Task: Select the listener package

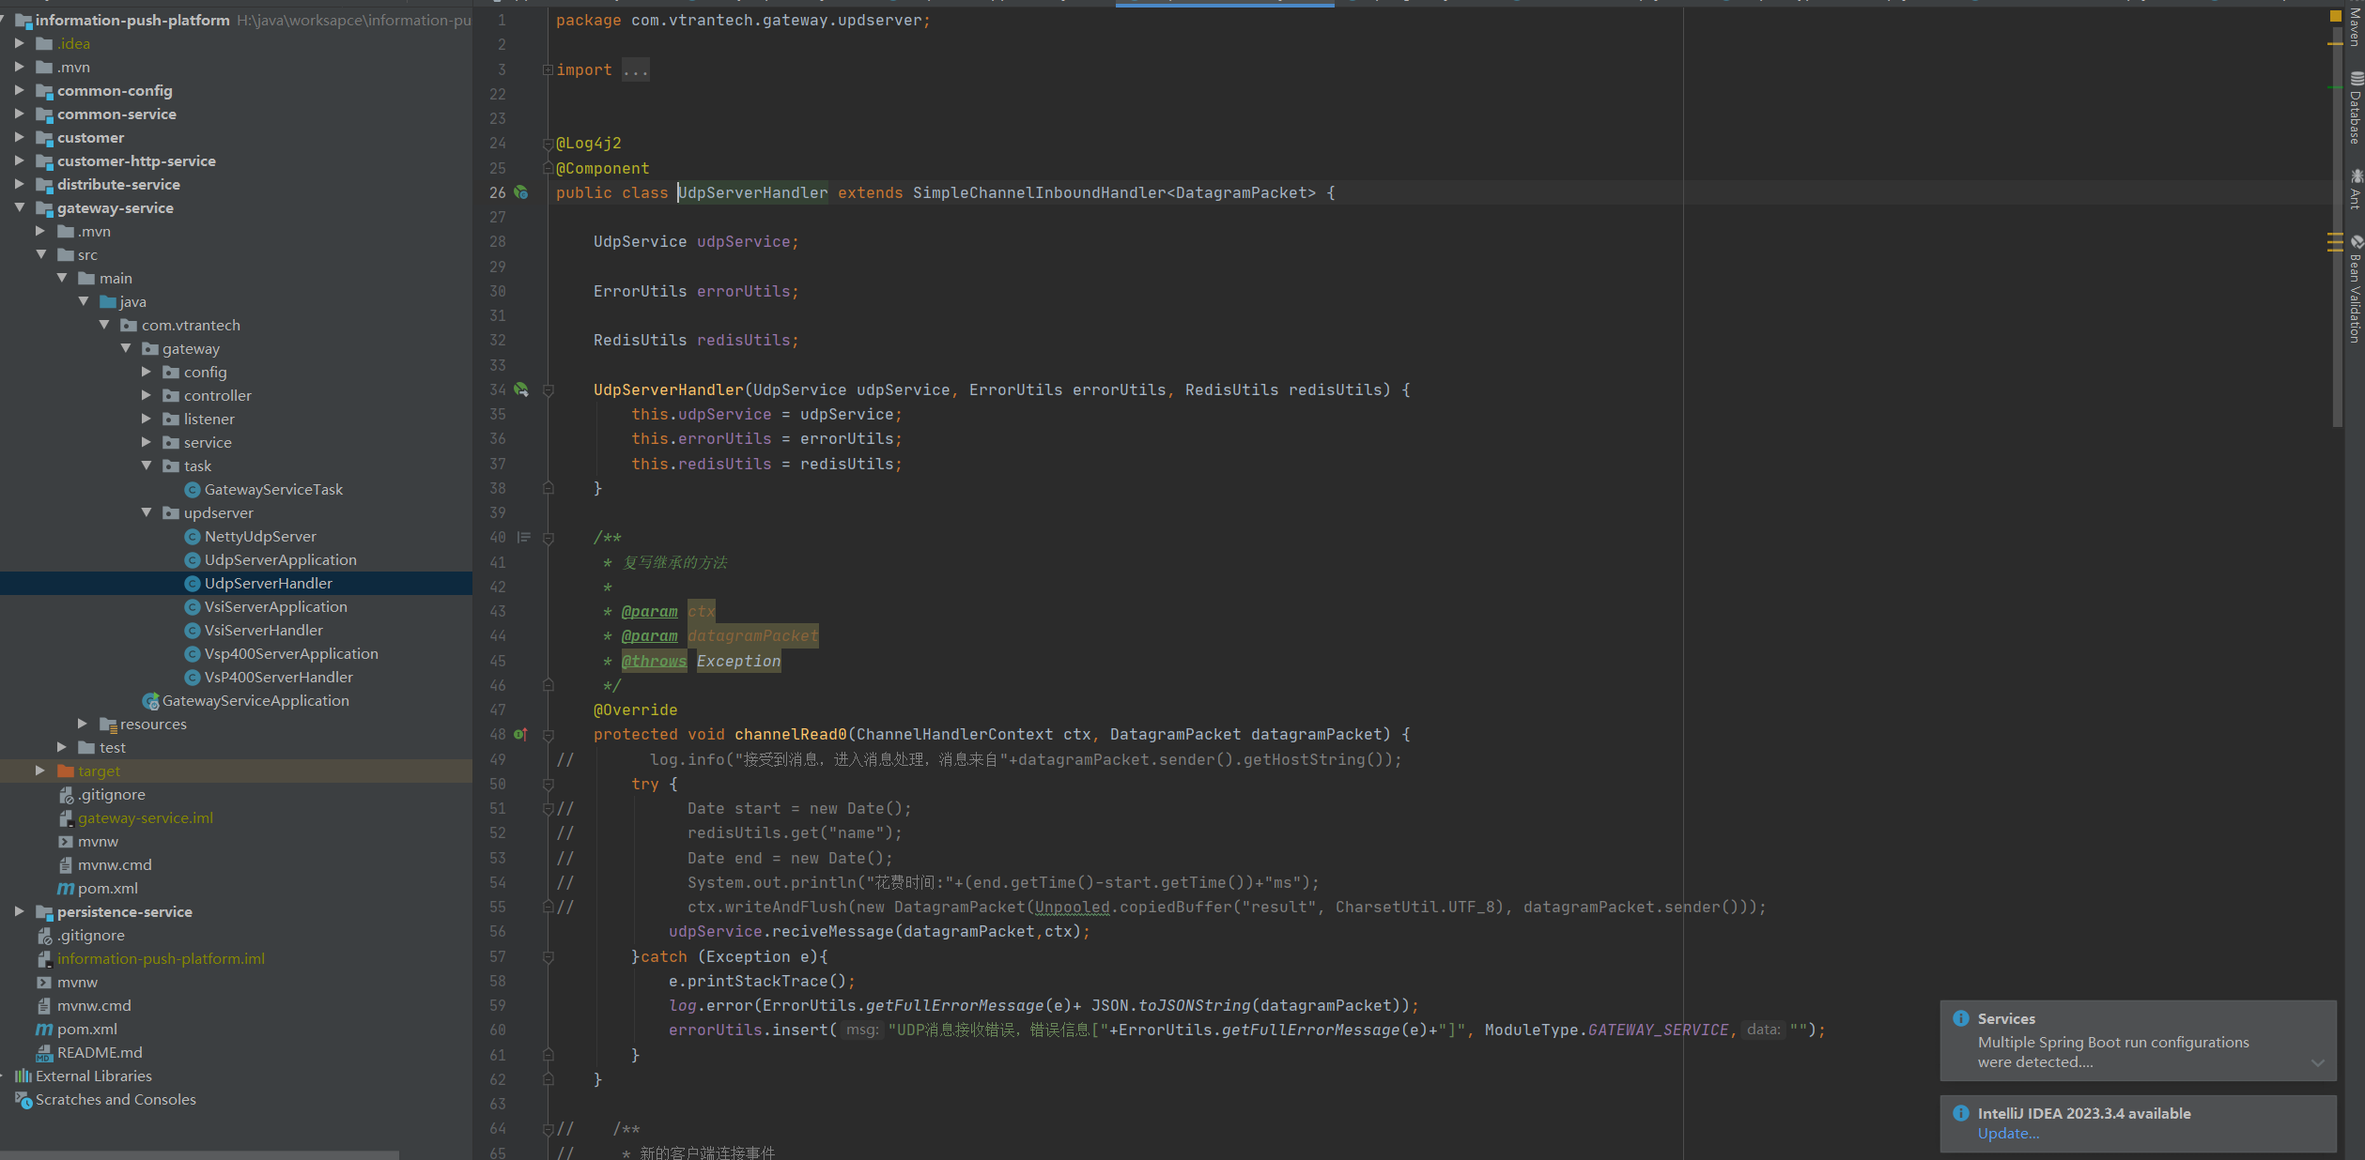Action: pos(209,420)
